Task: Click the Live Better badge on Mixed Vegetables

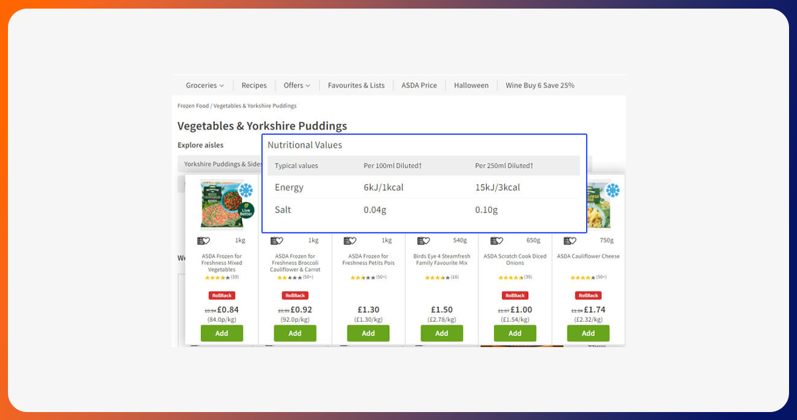Action: 246,211
